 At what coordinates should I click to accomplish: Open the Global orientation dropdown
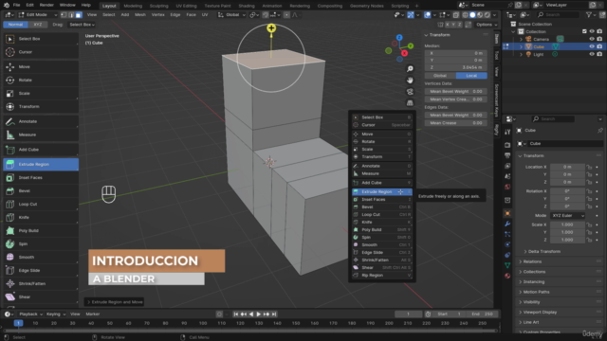[x=231, y=15]
